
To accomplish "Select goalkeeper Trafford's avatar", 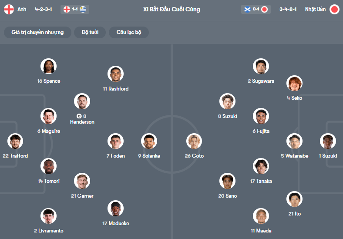I will pyautogui.click(x=15, y=141).
